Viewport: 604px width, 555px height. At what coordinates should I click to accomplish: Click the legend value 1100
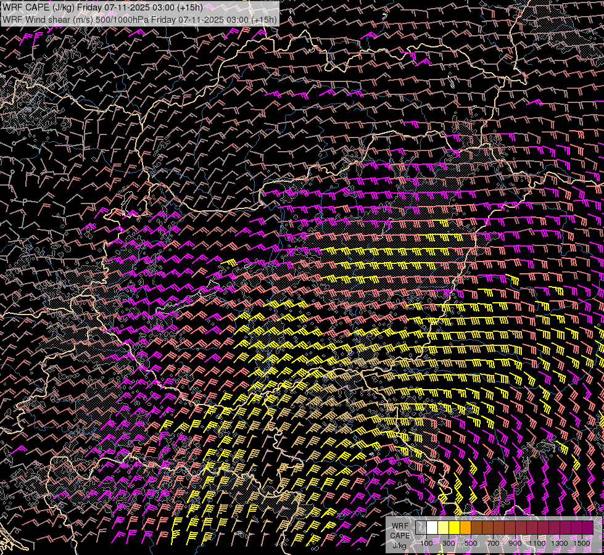click(x=537, y=543)
